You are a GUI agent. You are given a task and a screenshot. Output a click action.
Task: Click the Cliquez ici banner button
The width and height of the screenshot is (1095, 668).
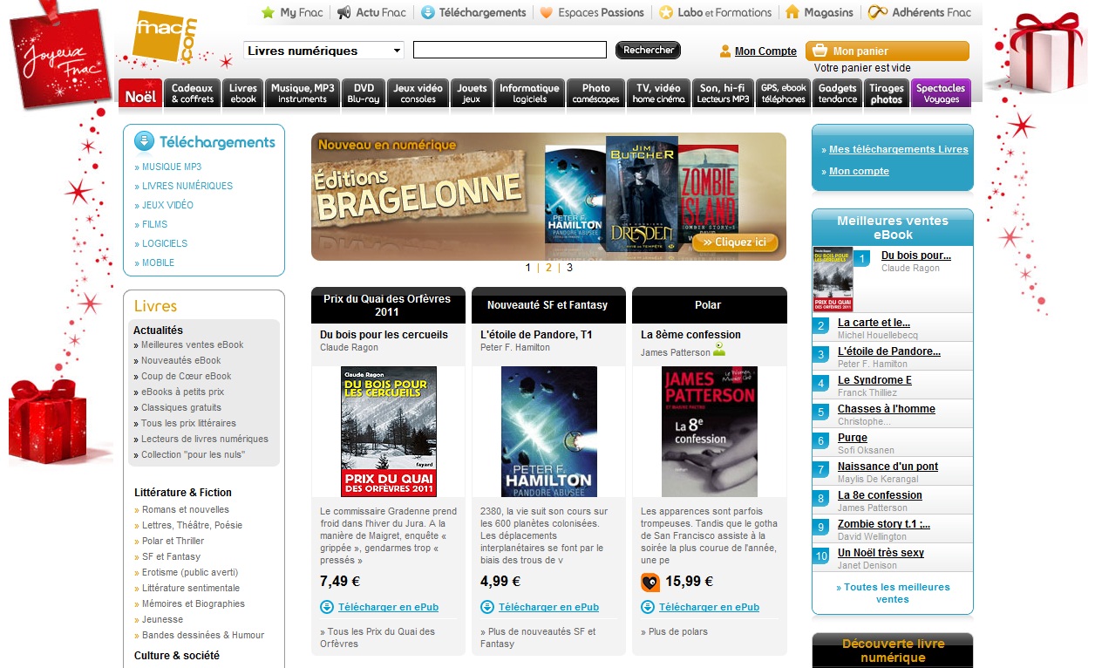[735, 242]
